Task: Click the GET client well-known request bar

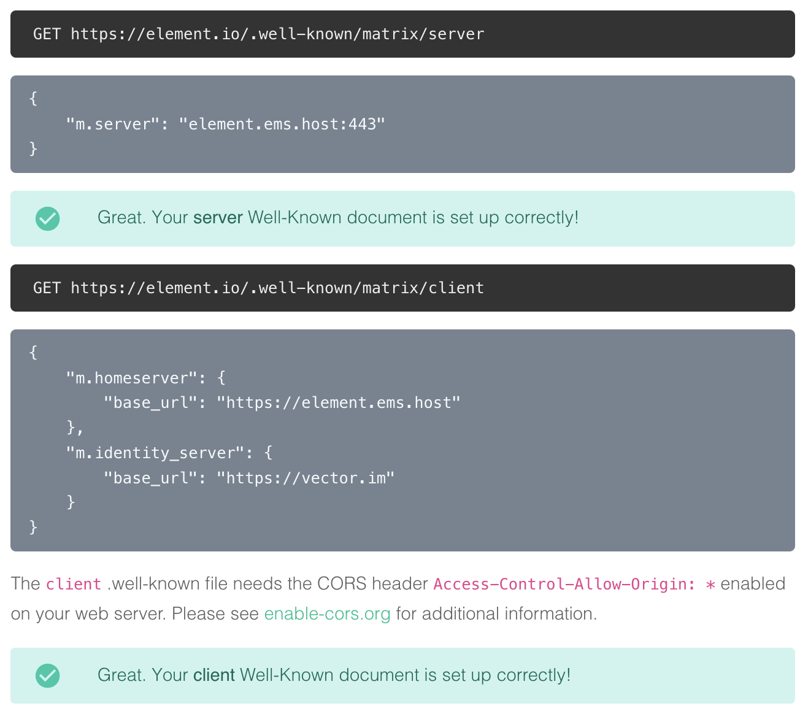Action: (x=402, y=288)
